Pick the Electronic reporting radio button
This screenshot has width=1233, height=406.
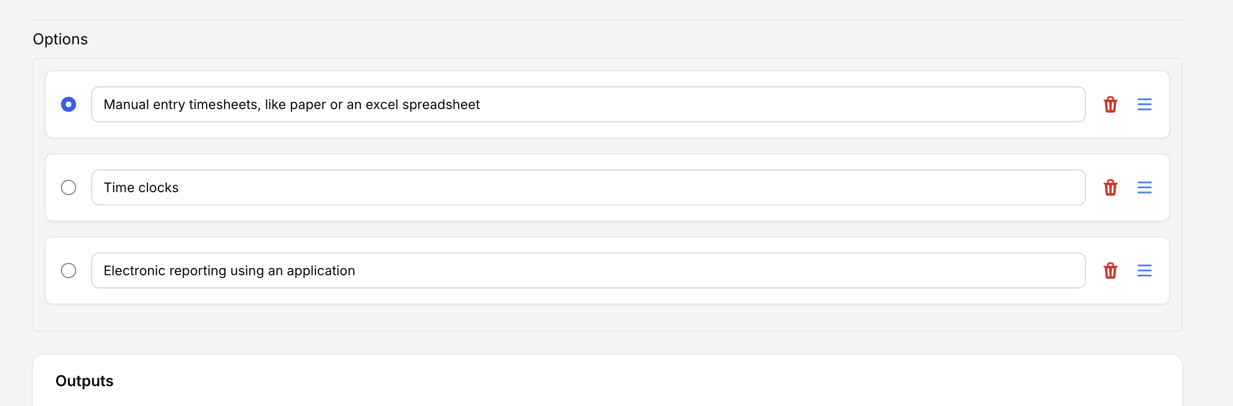click(69, 271)
